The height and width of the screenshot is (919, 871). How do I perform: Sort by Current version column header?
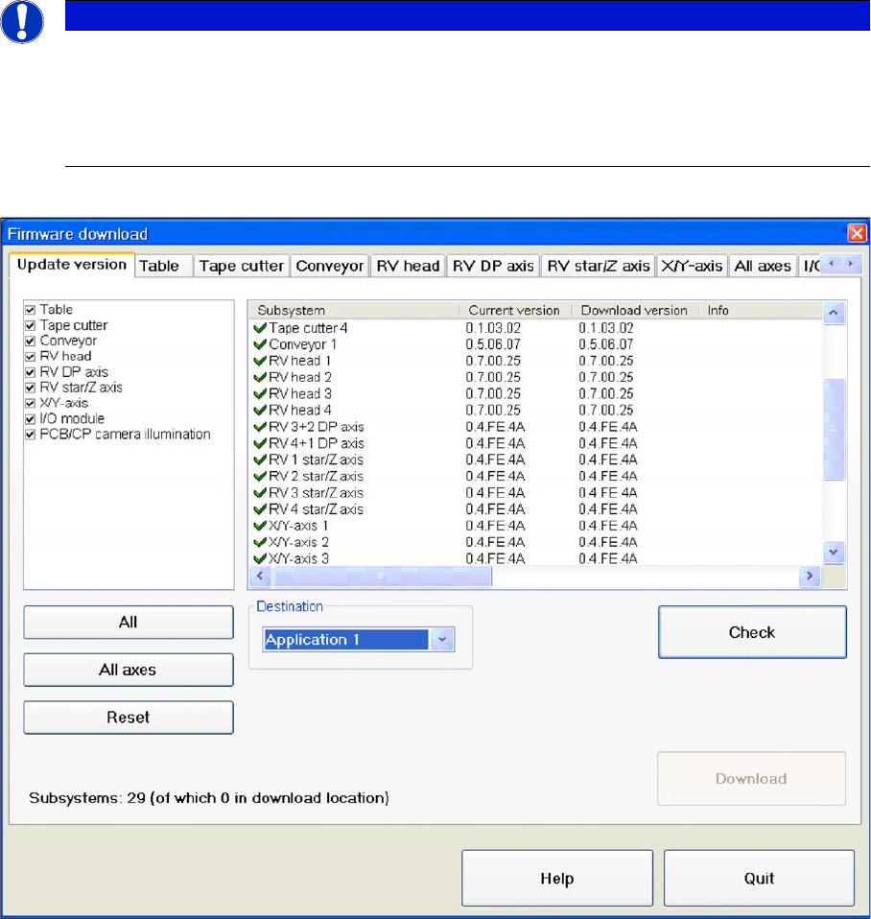515,310
